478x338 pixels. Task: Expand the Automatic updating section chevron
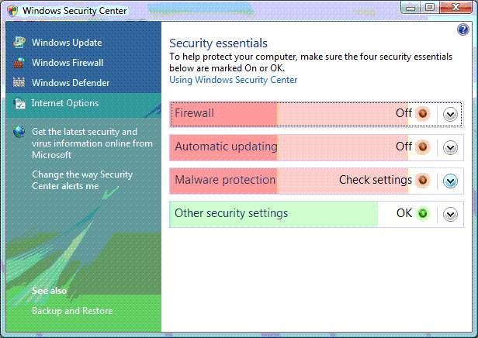450,148
